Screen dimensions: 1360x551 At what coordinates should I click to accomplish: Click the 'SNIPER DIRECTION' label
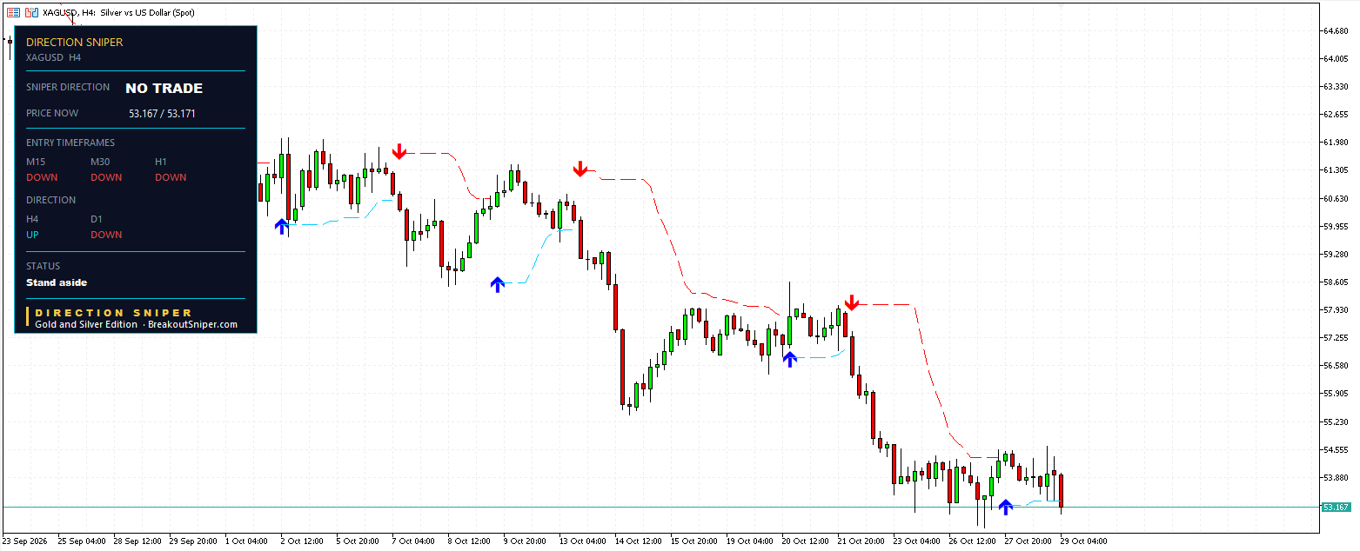click(x=68, y=87)
